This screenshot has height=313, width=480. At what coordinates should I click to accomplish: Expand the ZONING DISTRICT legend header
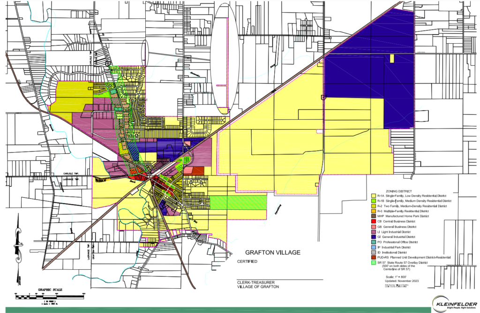tap(399, 191)
